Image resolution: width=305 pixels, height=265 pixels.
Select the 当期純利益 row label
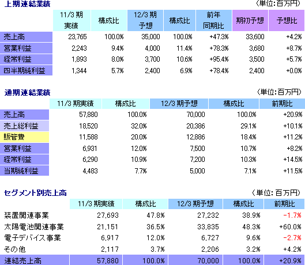(x=24, y=171)
